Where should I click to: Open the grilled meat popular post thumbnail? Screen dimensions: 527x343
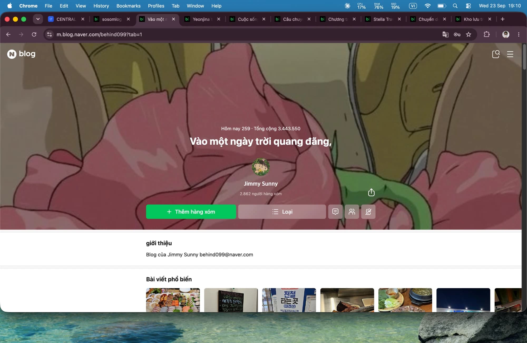click(x=347, y=300)
